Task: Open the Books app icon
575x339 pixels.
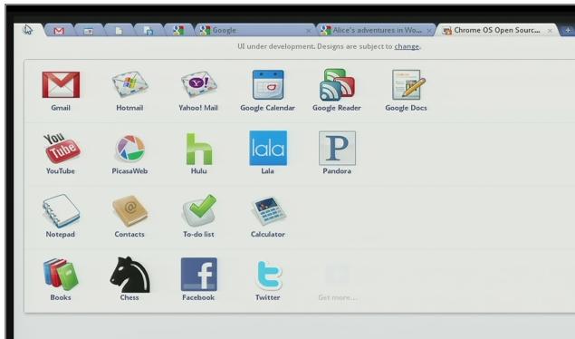Action: coord(61,275)
